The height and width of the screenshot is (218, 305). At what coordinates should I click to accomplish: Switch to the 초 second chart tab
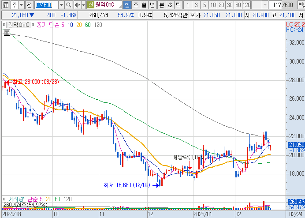click(170, 5)
